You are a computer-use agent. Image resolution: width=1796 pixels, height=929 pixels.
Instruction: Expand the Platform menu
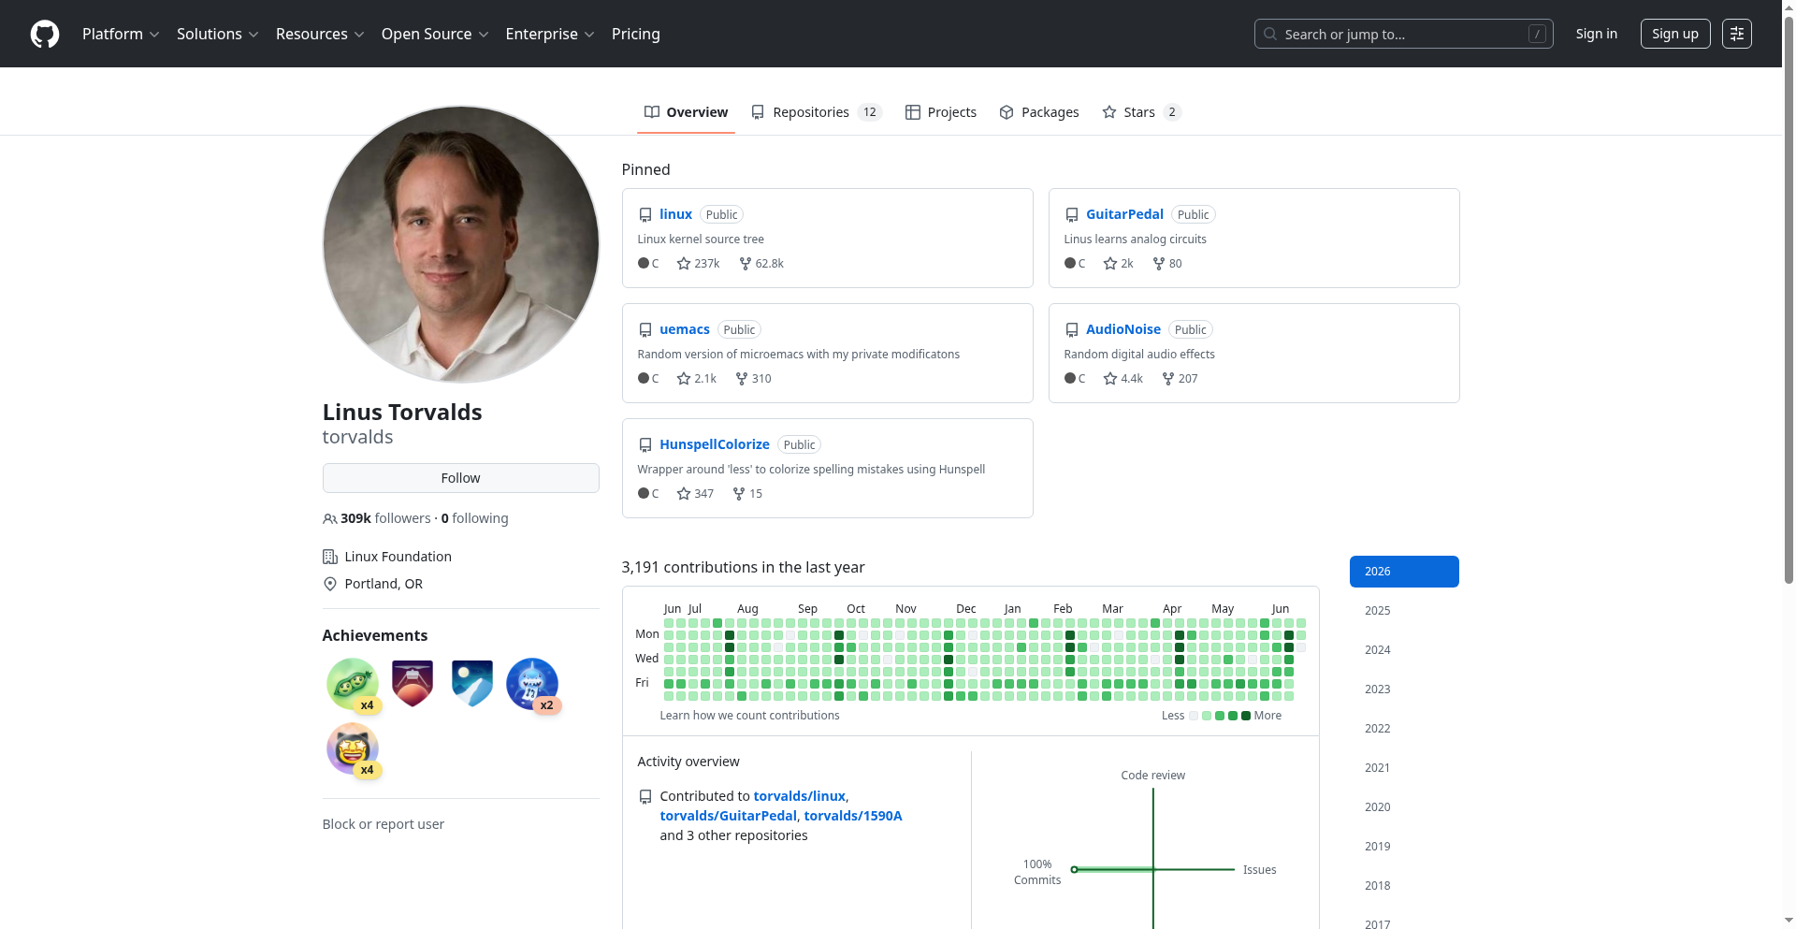coord(121,34)
